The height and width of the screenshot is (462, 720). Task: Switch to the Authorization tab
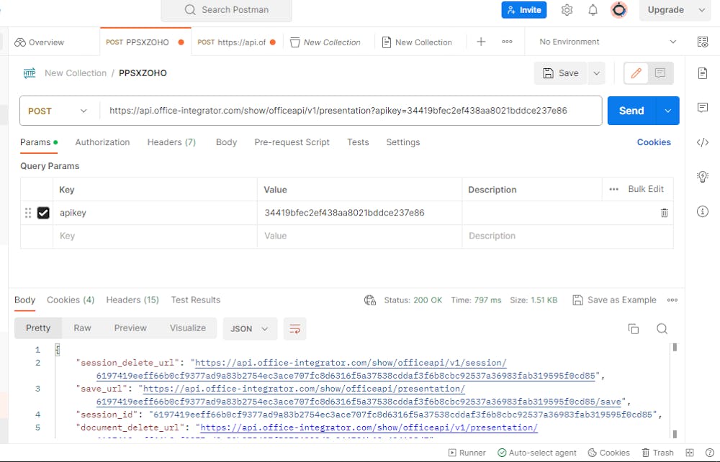point(102,142)
